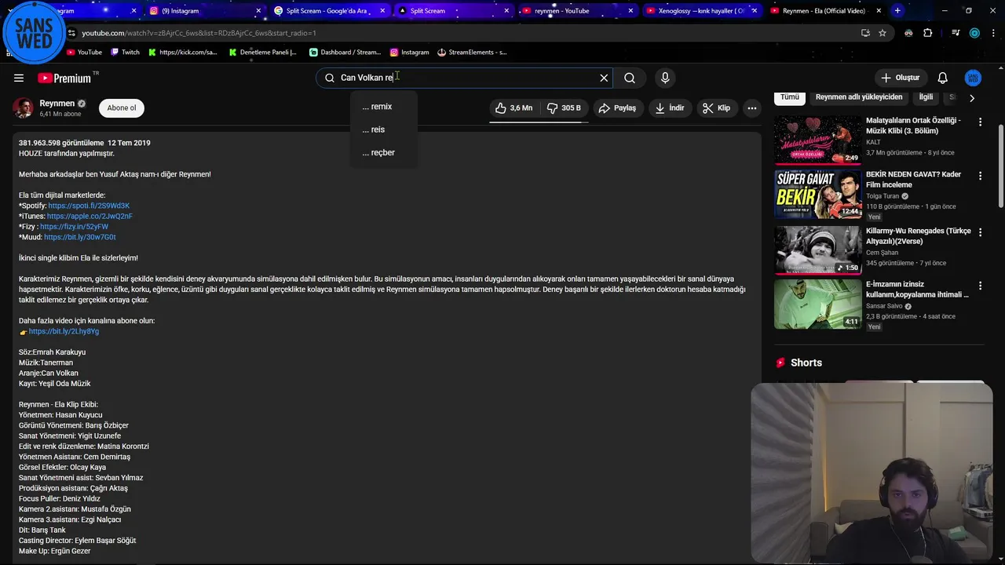Close the 'Reynmen - Ela (Official Video)' tab
The image size is (1005, 565).
tap(879, 11)
